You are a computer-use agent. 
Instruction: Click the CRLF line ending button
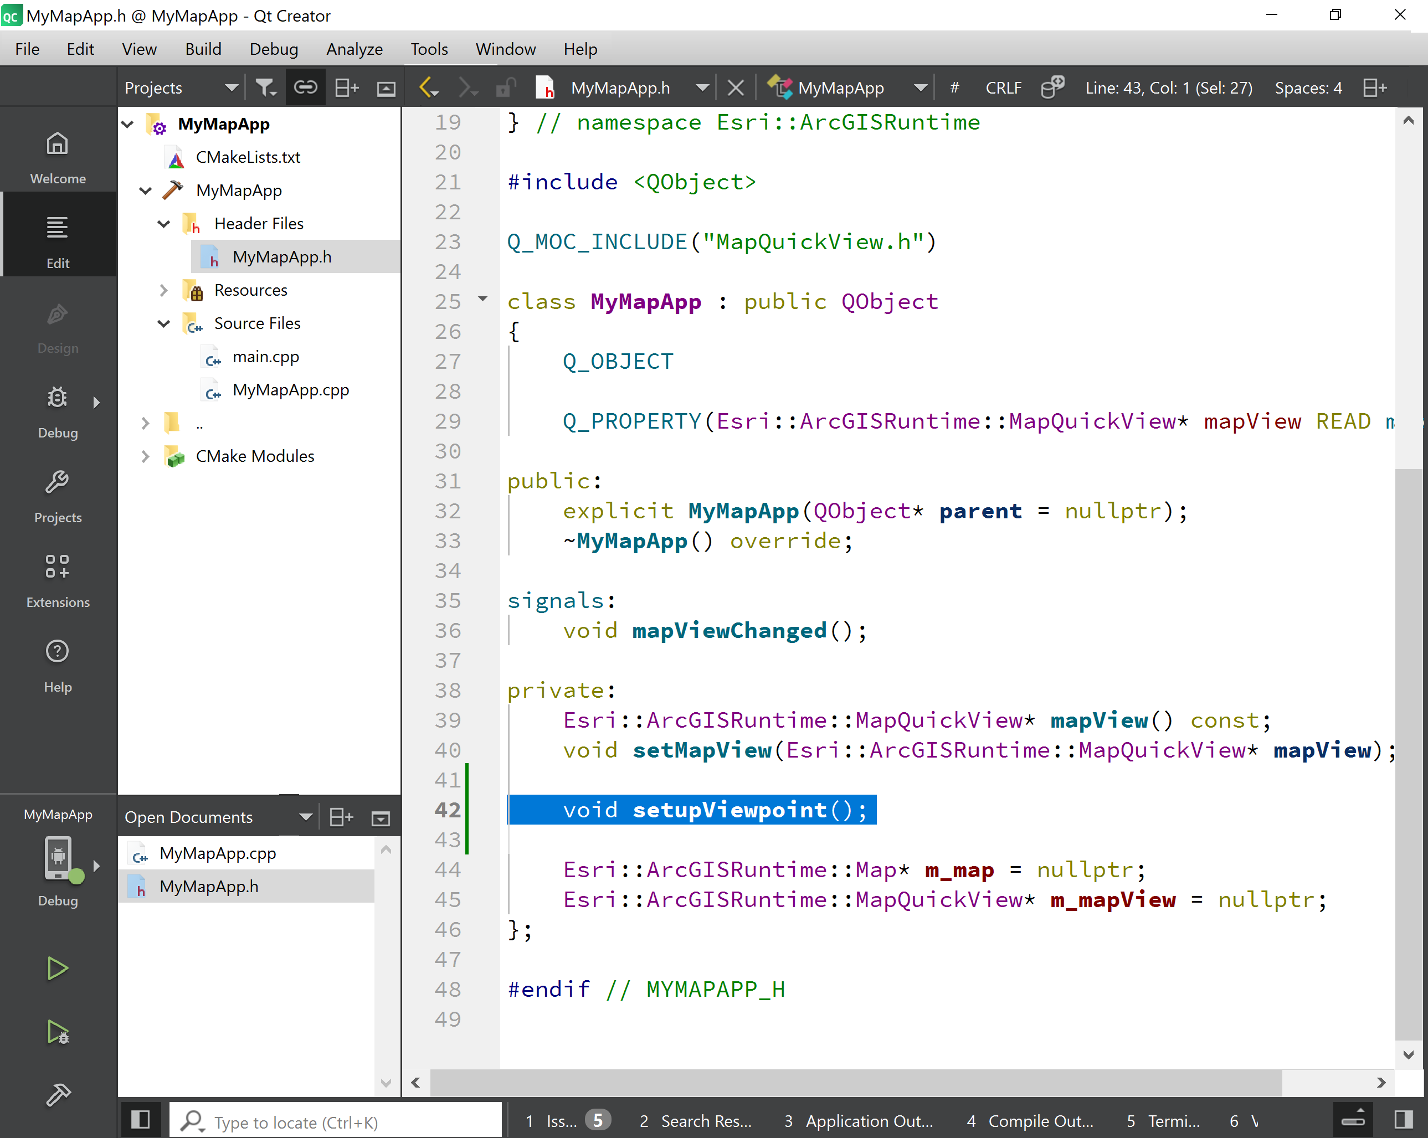(1003, 88)
